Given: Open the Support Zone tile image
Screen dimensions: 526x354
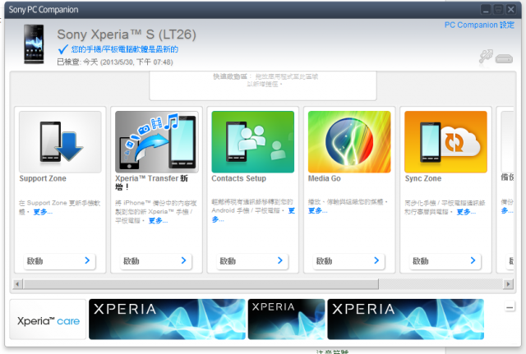Looking at the screenshot, I should [x=60, y=142].
